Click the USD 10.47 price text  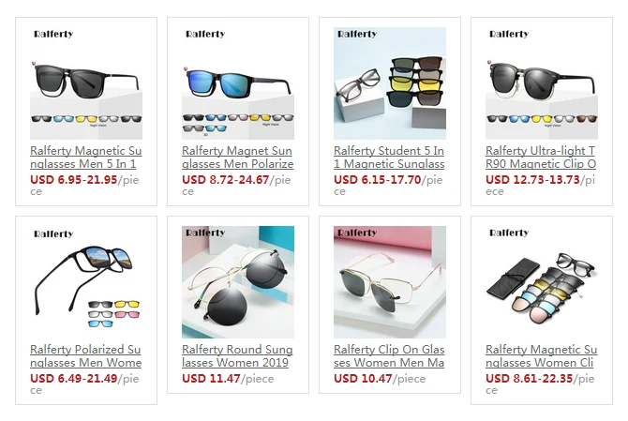(363, 379)
